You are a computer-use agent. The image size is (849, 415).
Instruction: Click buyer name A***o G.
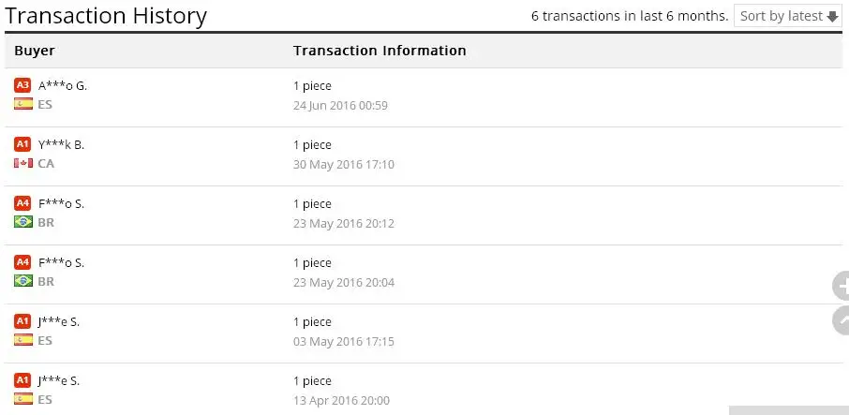tap(62, 85)
